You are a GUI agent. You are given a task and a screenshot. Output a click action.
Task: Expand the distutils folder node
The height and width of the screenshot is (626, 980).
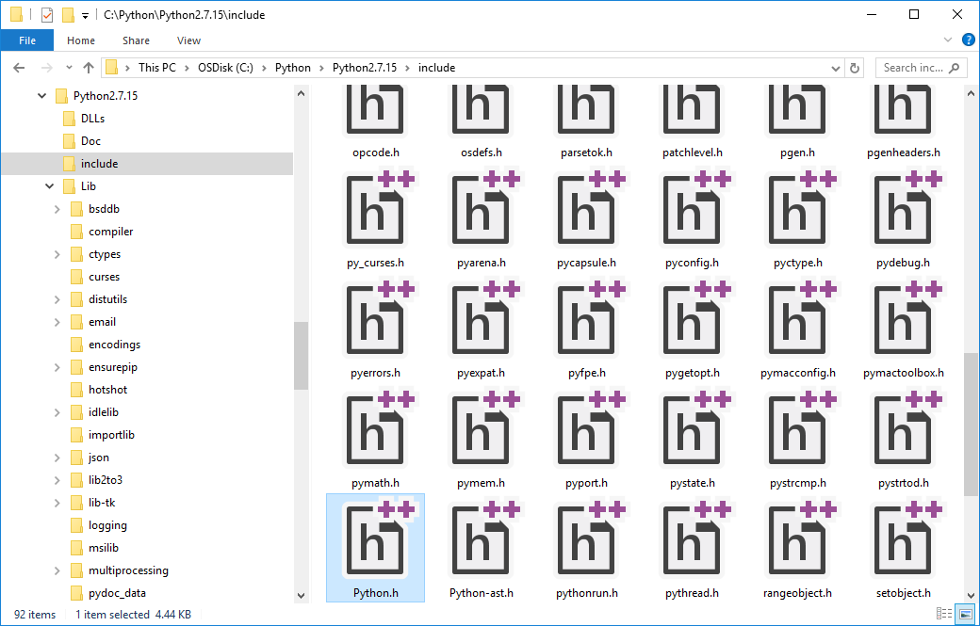57,299
